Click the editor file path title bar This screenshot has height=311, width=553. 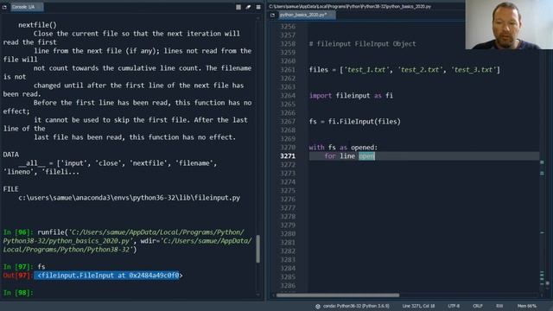point(350,6)
